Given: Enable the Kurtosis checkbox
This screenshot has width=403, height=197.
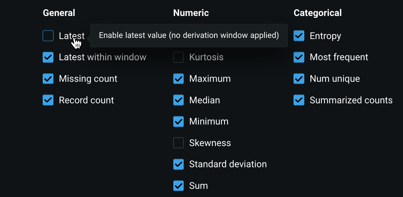Looking at the screenshot, I should [178, 58].
